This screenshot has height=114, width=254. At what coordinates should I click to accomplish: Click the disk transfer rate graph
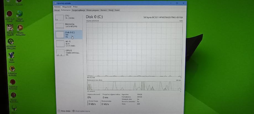point(134,86)
